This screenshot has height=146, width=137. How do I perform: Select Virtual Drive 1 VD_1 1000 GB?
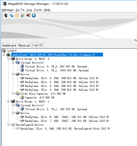57,70
